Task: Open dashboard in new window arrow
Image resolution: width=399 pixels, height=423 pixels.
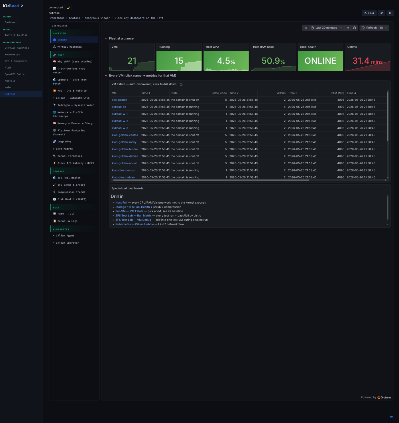Action: coord(382,13)
